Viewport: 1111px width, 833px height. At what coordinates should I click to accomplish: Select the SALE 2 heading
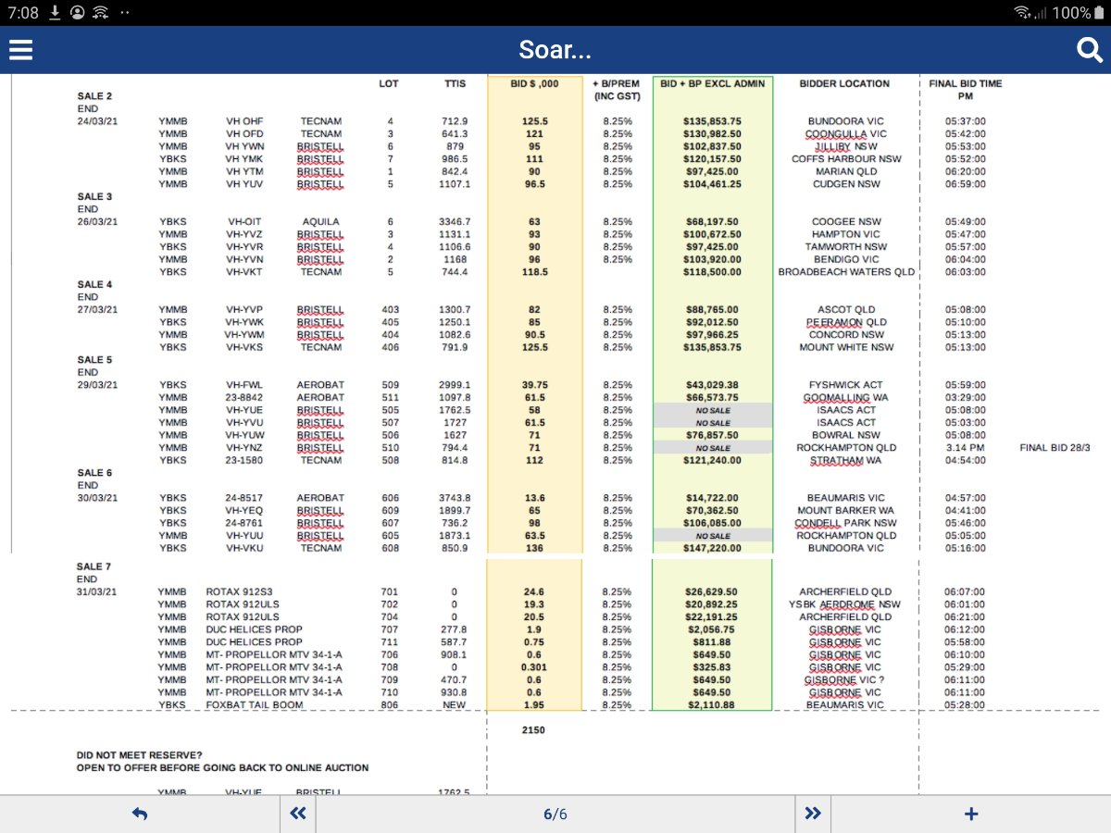[x=94, y=96]
